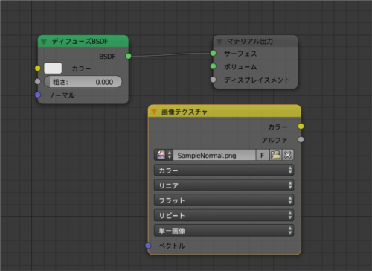Open the リピート extension dropdown
The width and height of the screenshot is (372, 271).
224,215
